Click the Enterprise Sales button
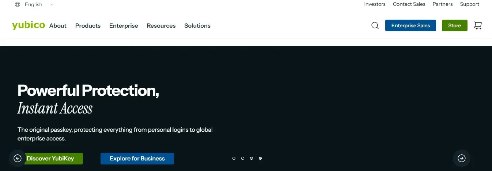 (410, 25)
